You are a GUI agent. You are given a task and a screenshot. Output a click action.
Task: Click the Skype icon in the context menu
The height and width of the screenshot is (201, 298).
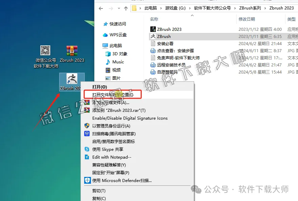87,149
